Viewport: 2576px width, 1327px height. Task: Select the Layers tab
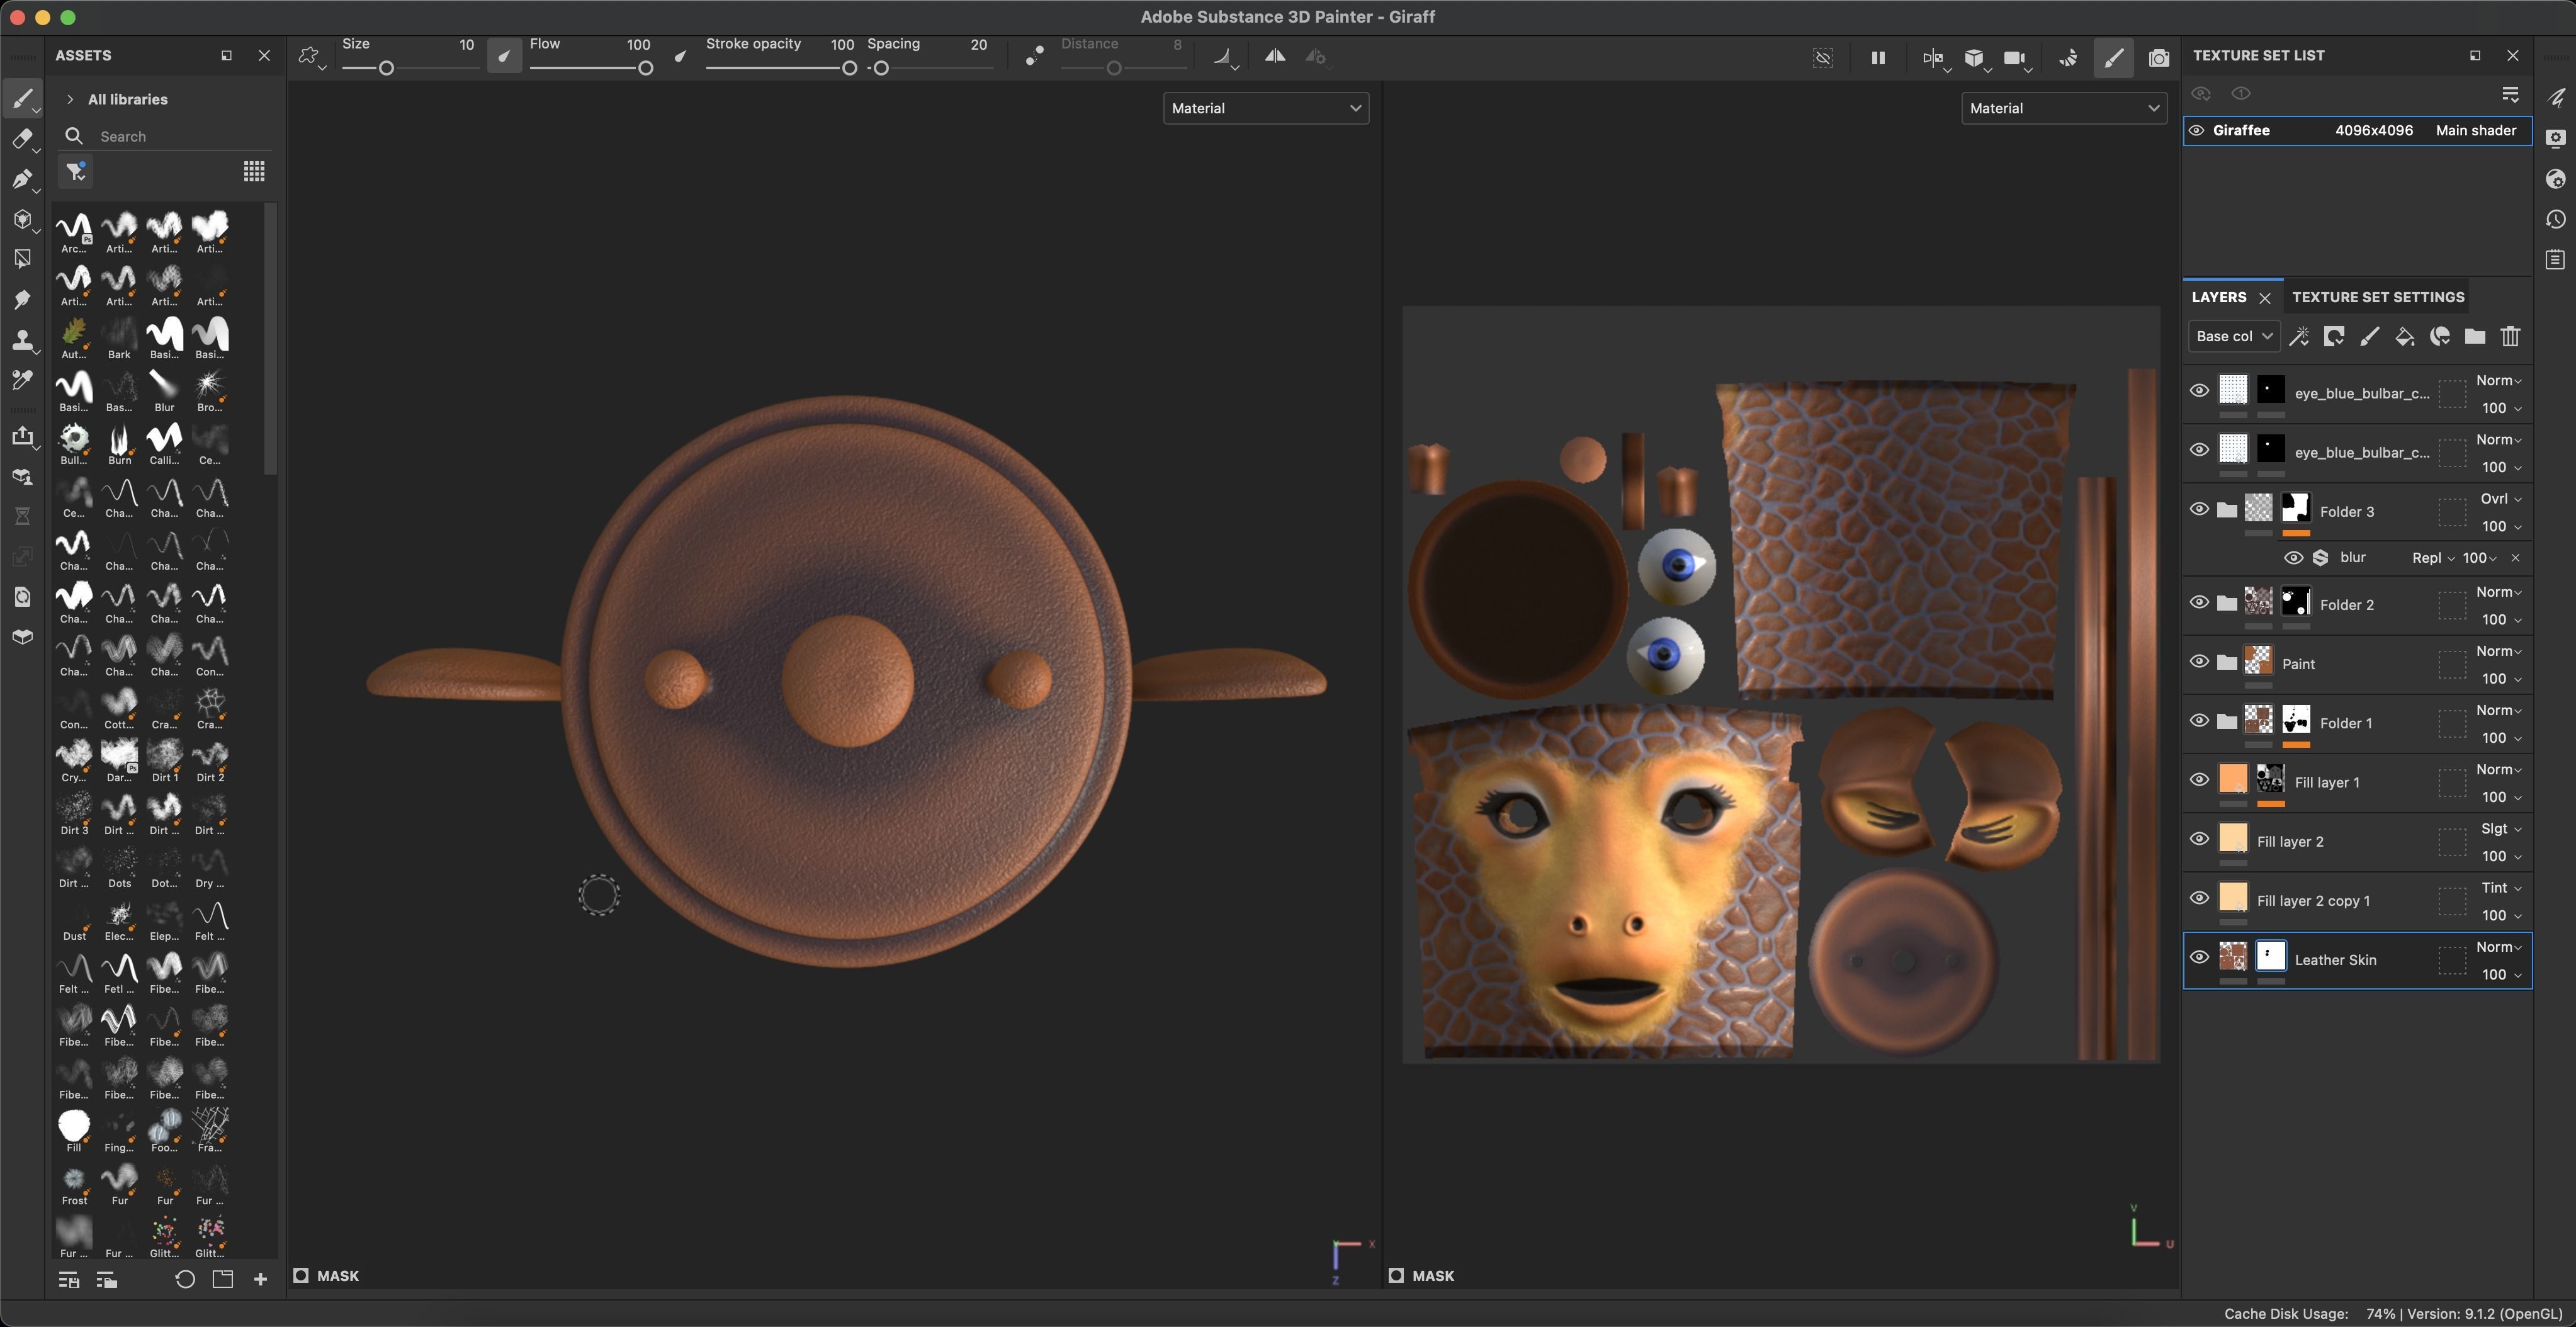[x=2218, y=297]
